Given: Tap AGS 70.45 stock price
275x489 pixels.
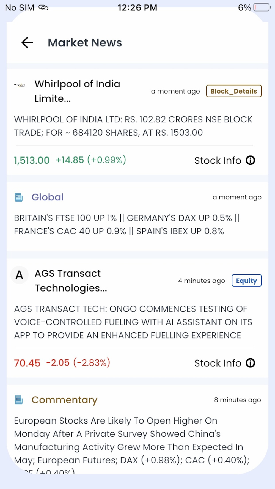Looking at the screenshot, I should click(27, 363).
